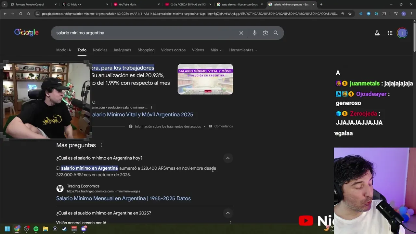Open the three-dot menu of the Visión general por IA

pyautogui.click(x=230, y=223)
